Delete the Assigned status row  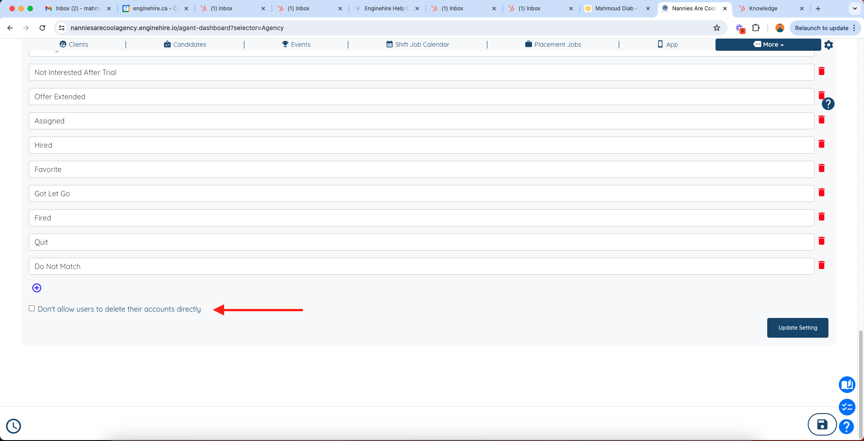(x=821, y=119)
